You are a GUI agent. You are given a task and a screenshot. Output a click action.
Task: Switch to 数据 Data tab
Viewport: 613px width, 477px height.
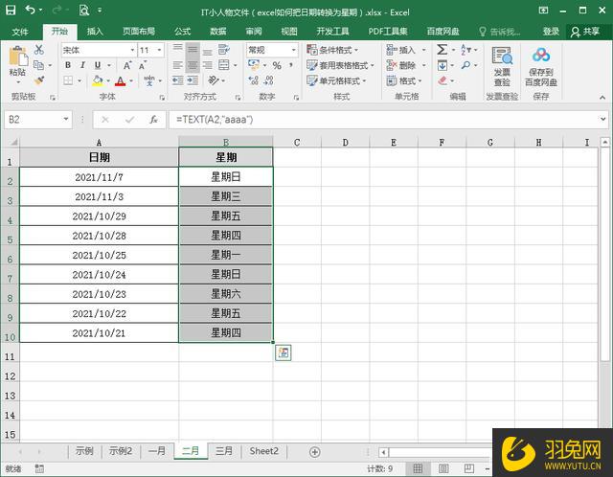point(218,32)
